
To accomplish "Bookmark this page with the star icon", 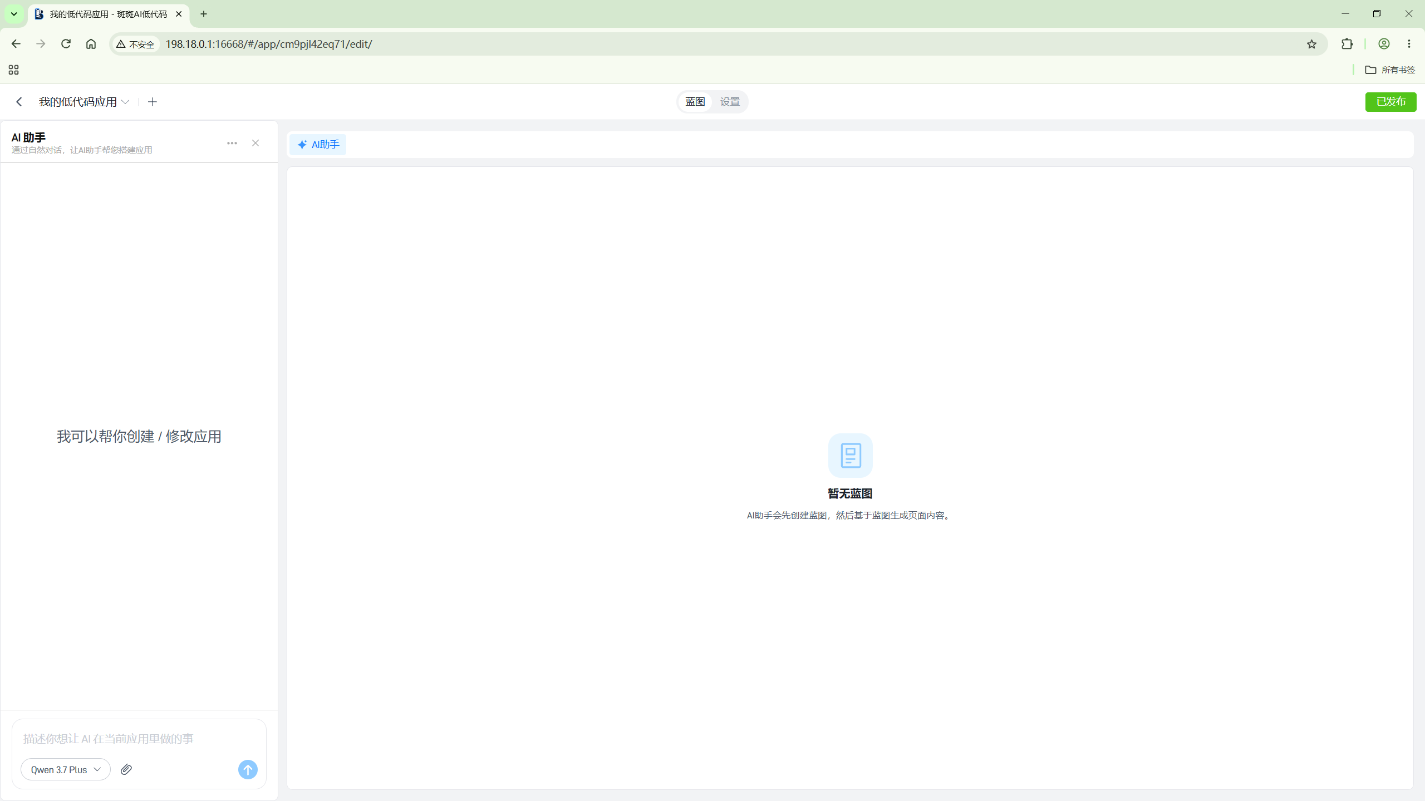I will pyautogui.click(x=1311, y=44).
